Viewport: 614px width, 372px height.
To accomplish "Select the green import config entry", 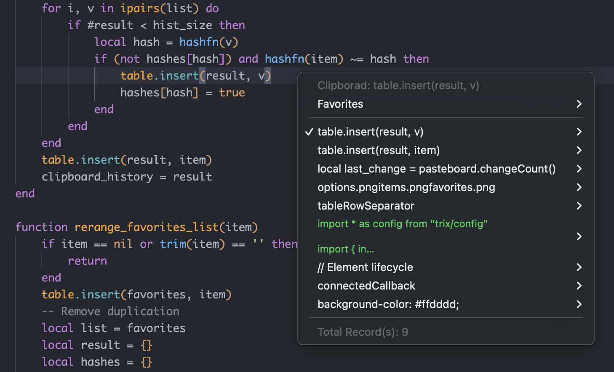I will tap(446, 236).
